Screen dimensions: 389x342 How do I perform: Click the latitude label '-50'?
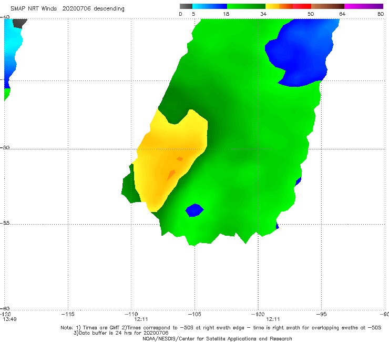[5, 147]
